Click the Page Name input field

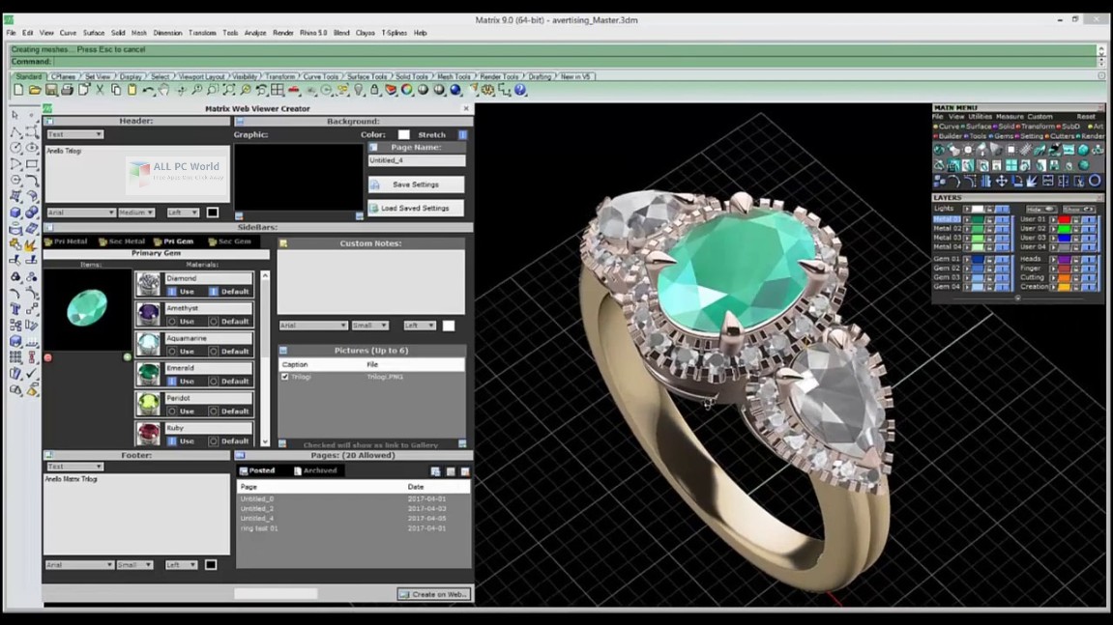pyautogui.click(x=417, y=160)
